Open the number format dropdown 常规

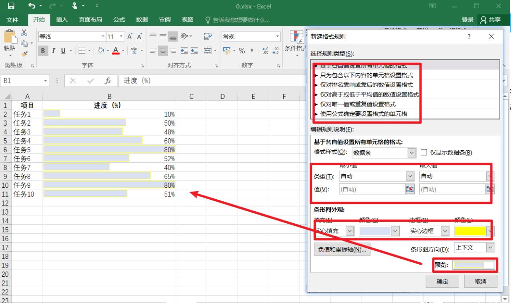(278, 37)
